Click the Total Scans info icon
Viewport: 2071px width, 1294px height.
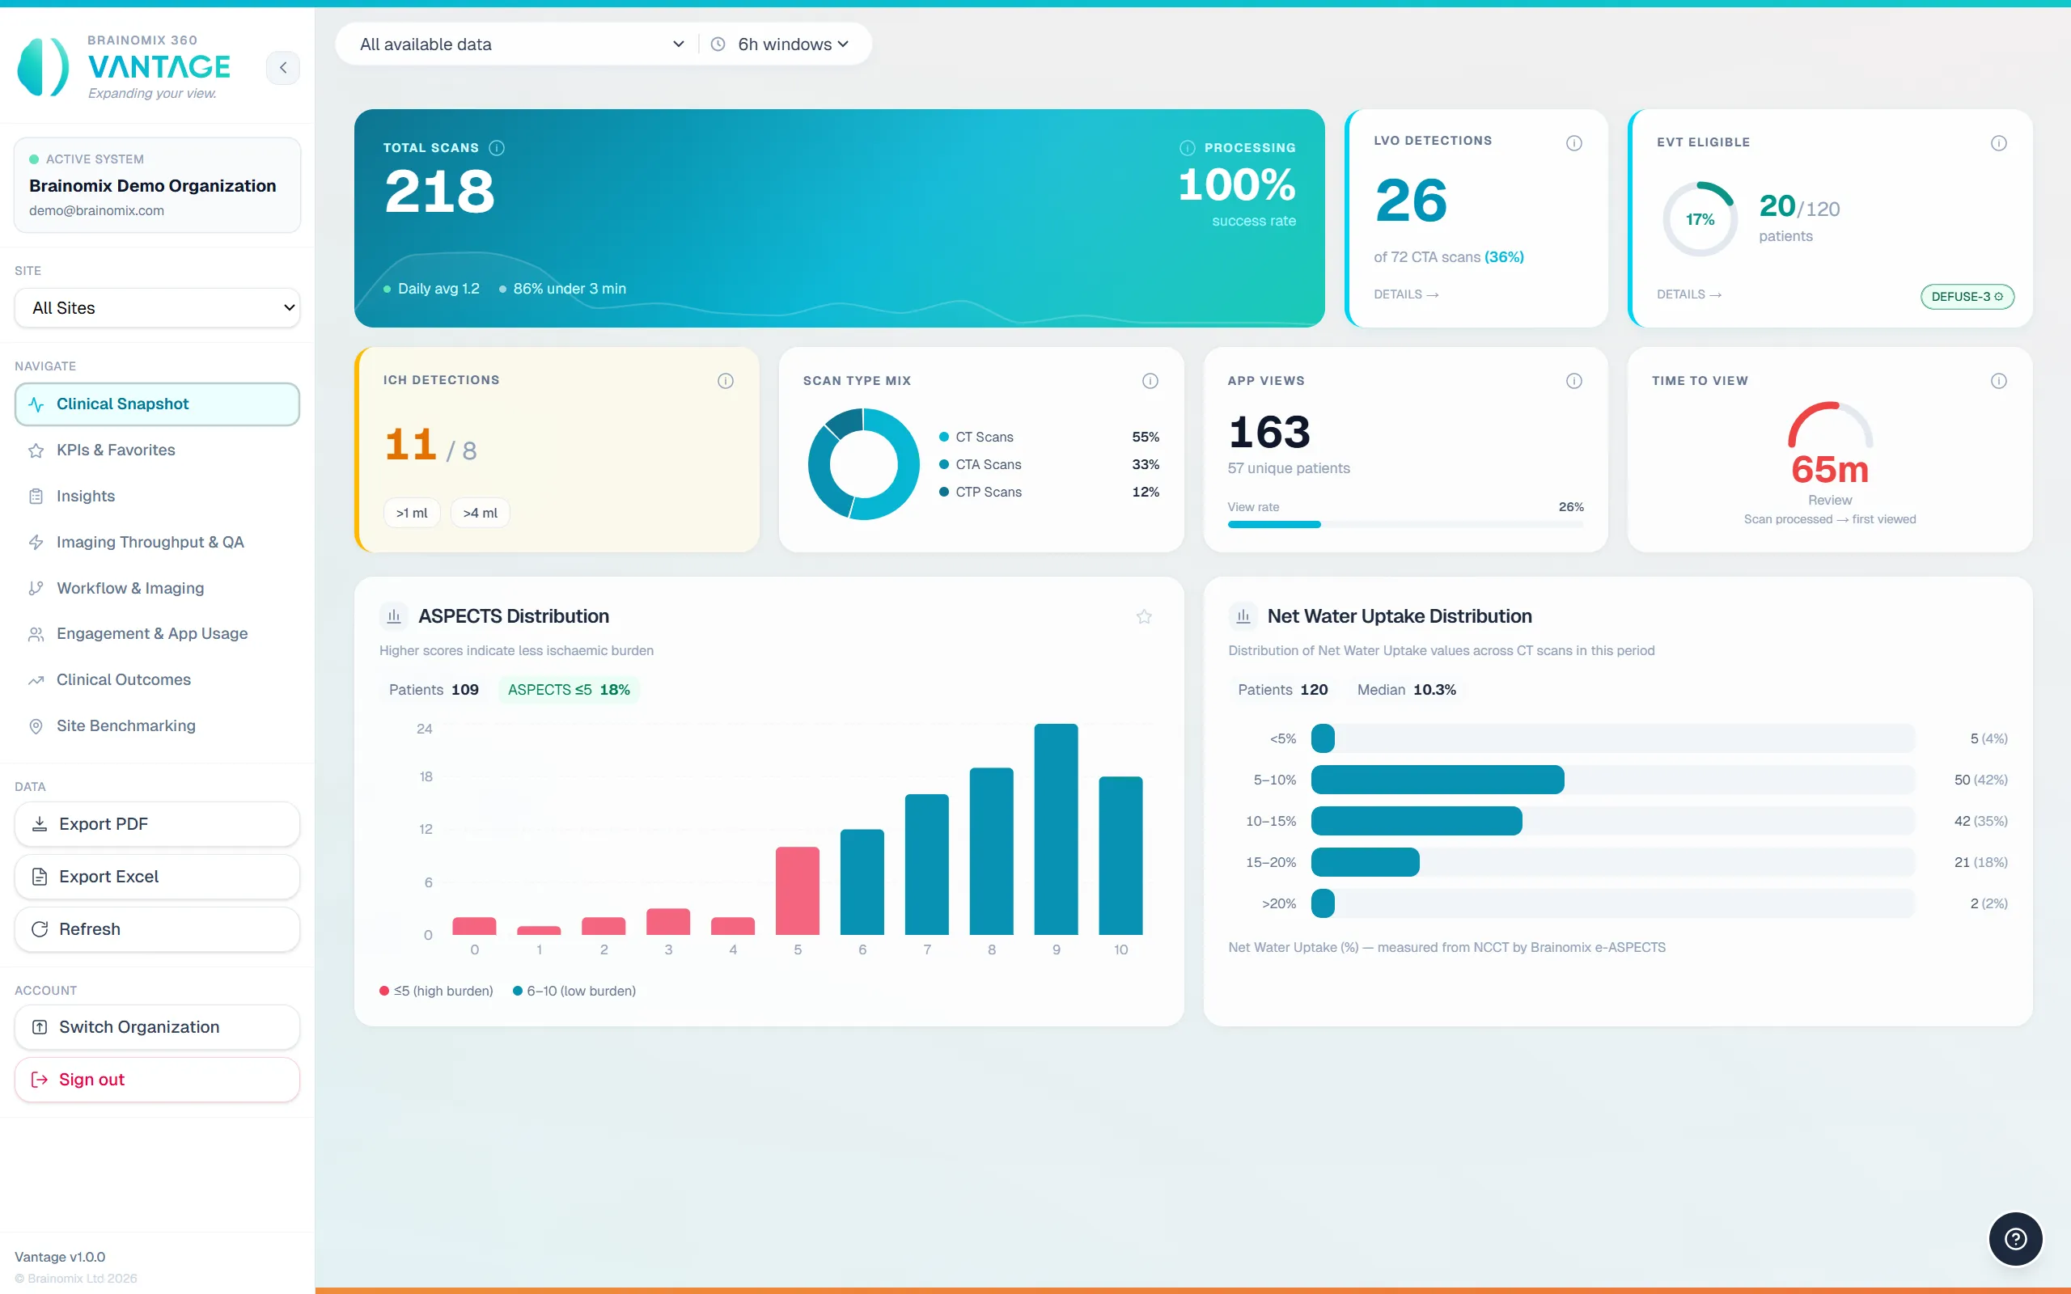point(497,148)
